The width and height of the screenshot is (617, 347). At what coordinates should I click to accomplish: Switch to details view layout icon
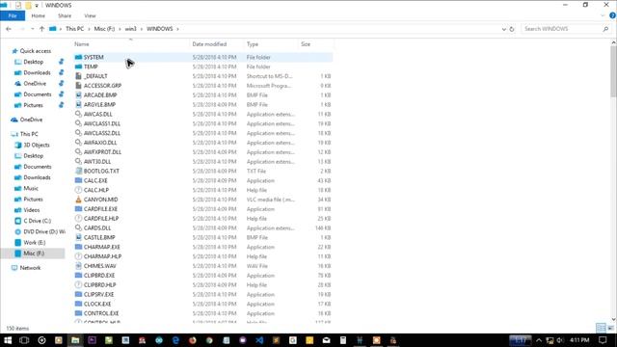pyautogui.click(x=601, y=328)
